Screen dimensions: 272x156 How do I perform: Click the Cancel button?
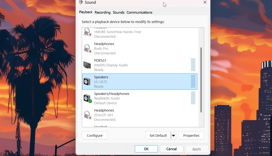click(x=171, y=149)
